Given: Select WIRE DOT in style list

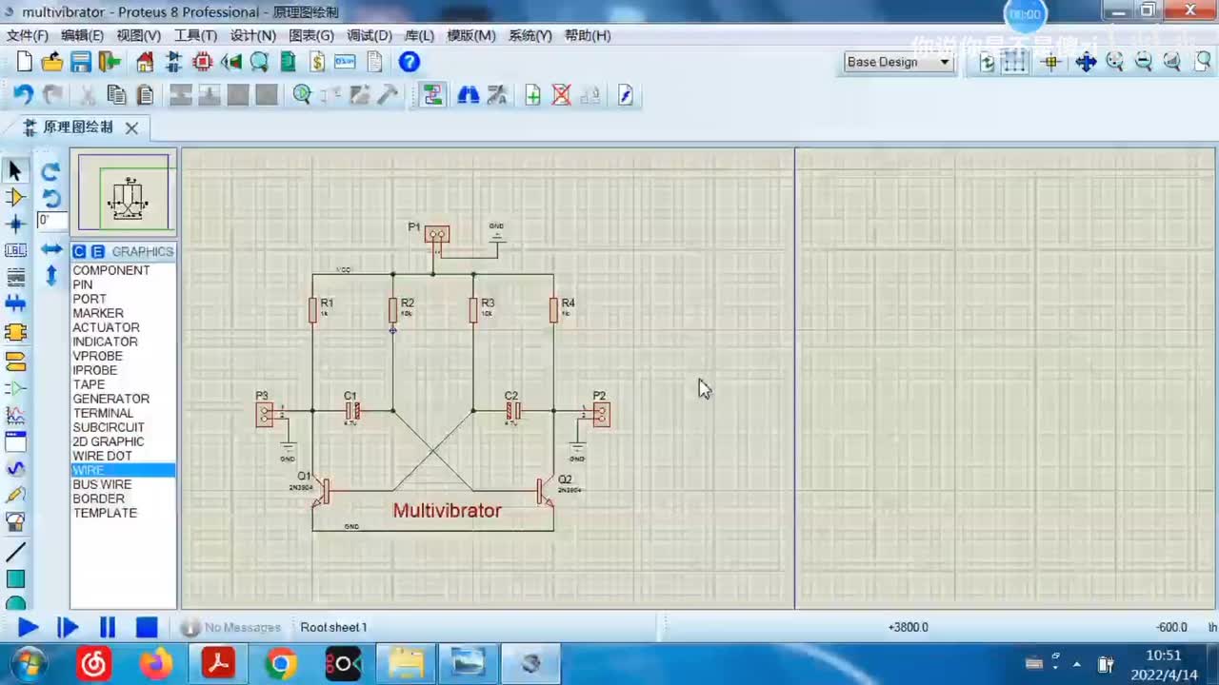Looking at the screenshot, I should click(102, 456).
